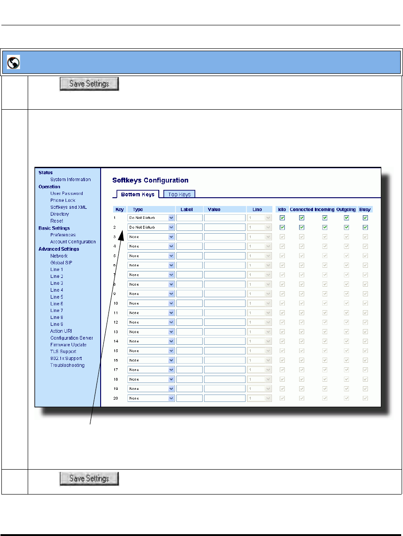Open System Information page

point(71,179)
